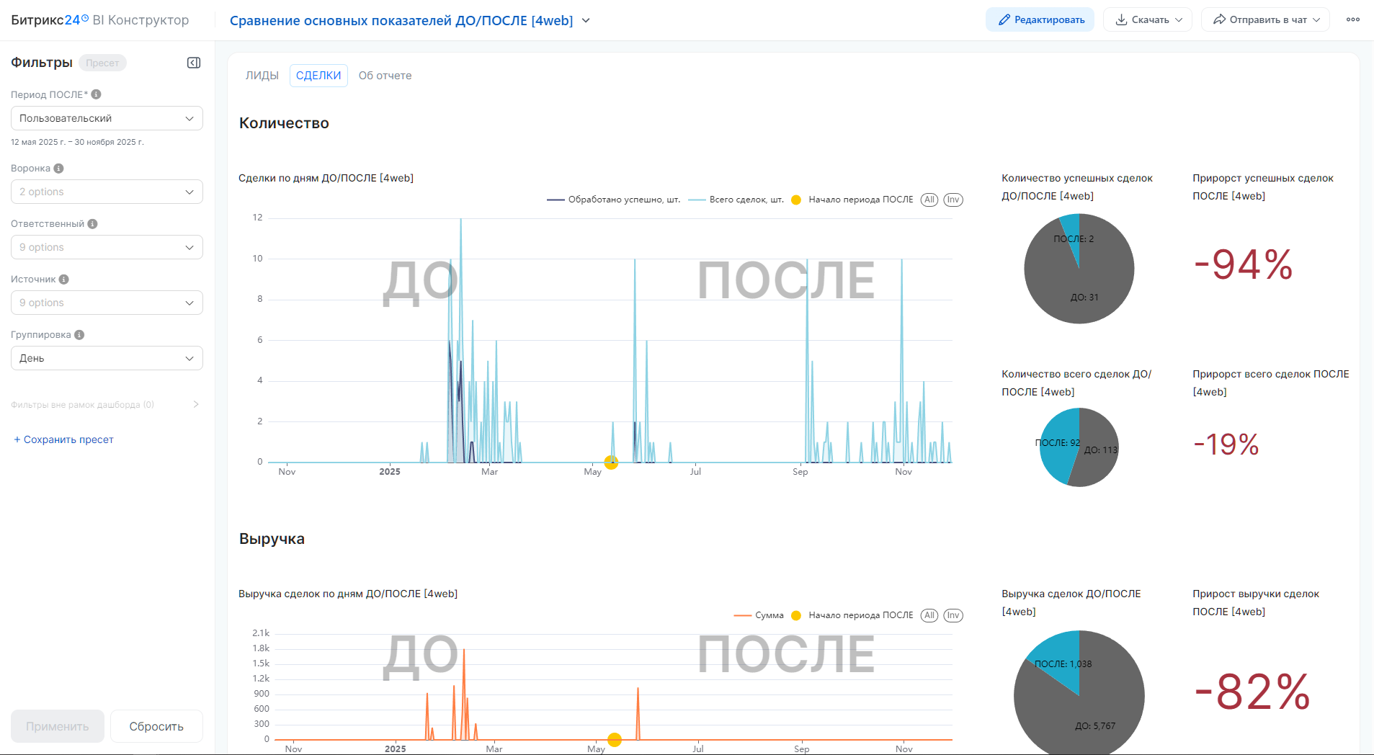Open the Период ПОСЛЕ dropdown
The width and height of the screenshot is (1374, 755).
(107, 118)
